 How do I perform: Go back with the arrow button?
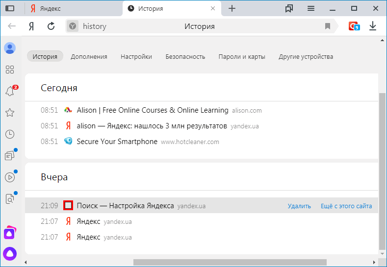(x=12, y=26)
